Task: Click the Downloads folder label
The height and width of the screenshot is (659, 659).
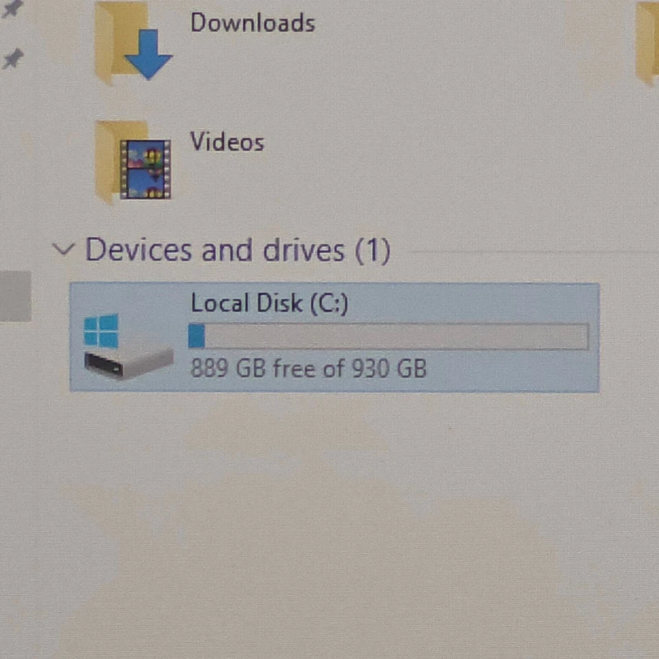Action: [253, 23]
